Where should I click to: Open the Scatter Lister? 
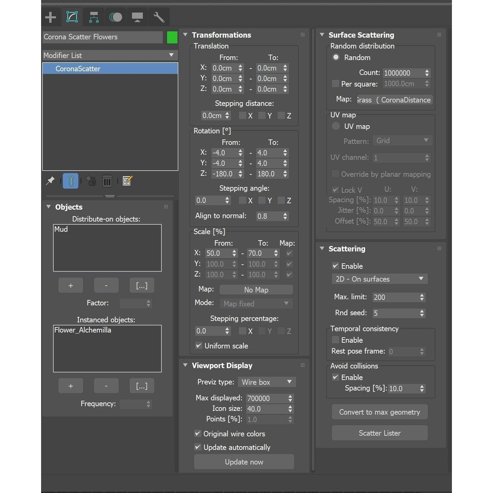click(x=379, y=433)
